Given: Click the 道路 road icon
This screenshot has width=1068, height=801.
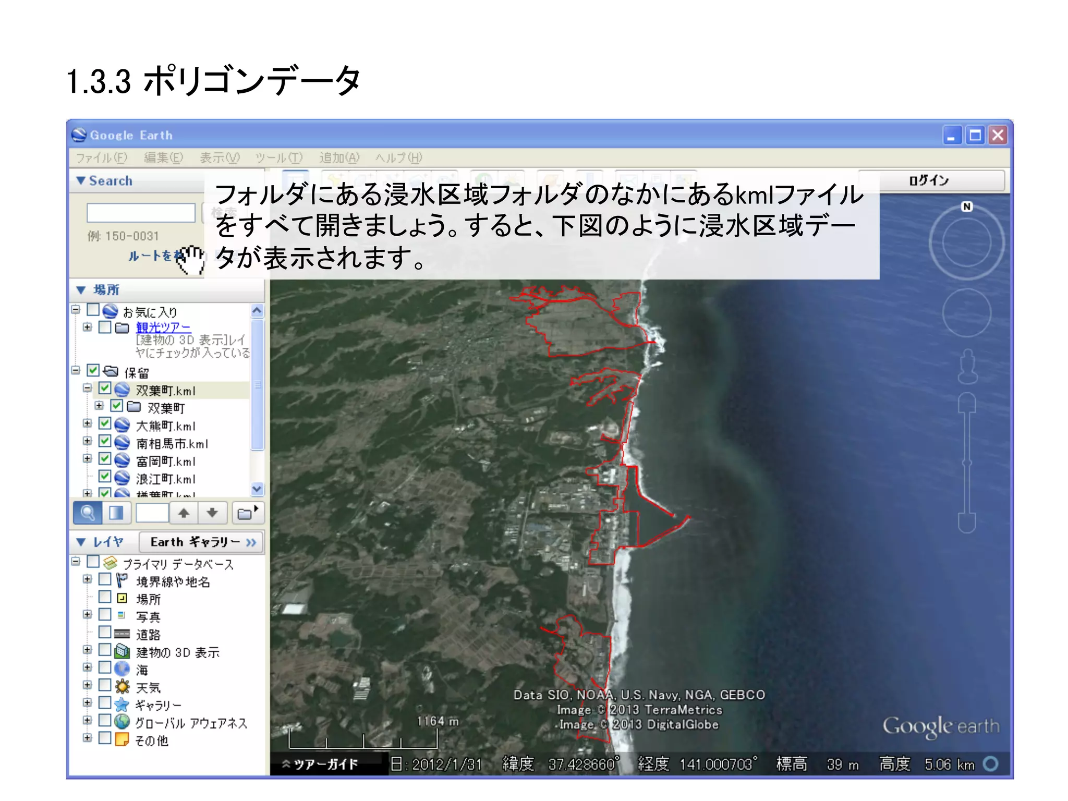Looking at the screenshot, I should click(x=122, y=634).
